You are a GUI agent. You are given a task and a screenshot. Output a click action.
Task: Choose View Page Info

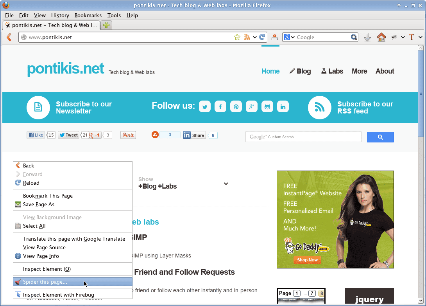(x=73, y=256)
